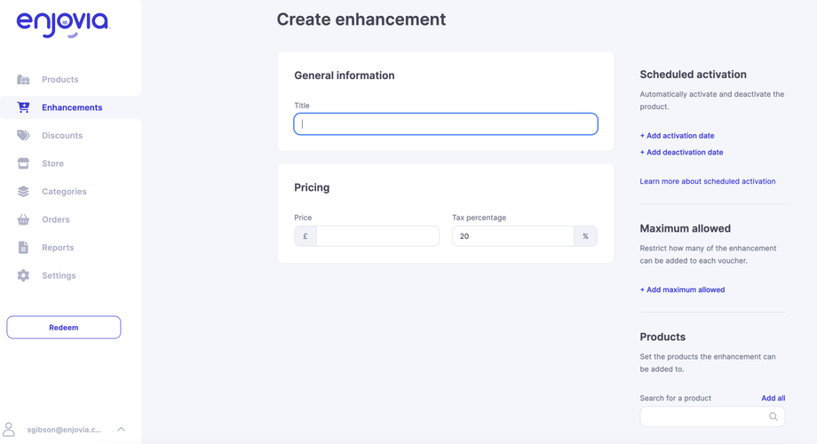Open Learn more about scheduled activation
This screenshot has width=817, height=444.
click(x=707, y=181)
